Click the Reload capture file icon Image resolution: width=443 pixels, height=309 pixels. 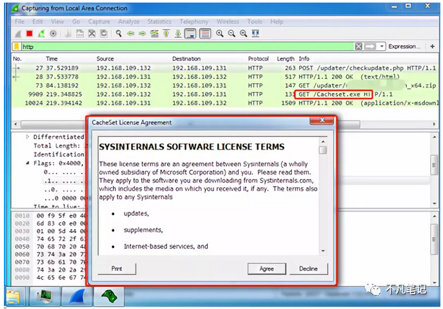104,34
